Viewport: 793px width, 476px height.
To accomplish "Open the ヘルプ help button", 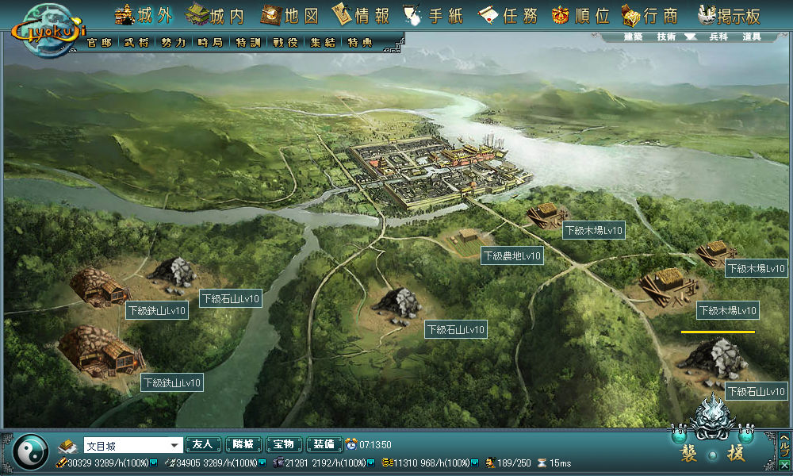I will pyautogui.click(x=784, y=446).
